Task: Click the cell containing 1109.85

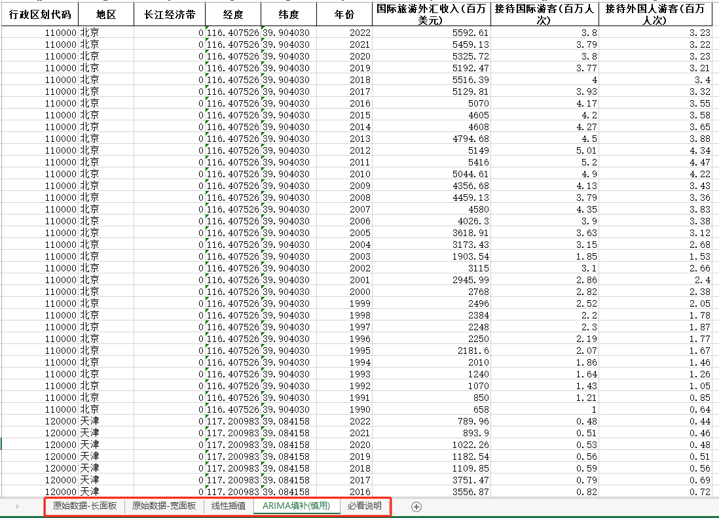Action: [432, 468]
